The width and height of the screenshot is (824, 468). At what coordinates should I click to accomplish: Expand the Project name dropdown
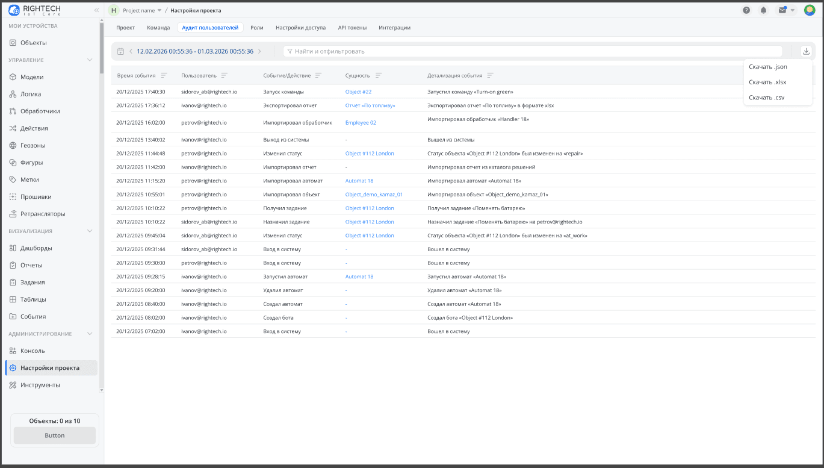pos(160,11)
